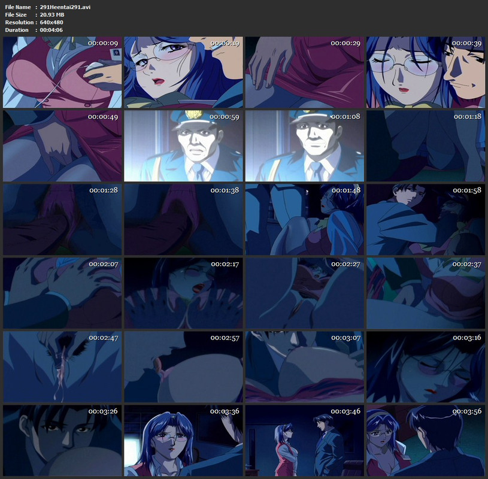This screenshot has width=488, height=479.
Task: Click the 'Resolution' header label
Action: pos(19,22)
